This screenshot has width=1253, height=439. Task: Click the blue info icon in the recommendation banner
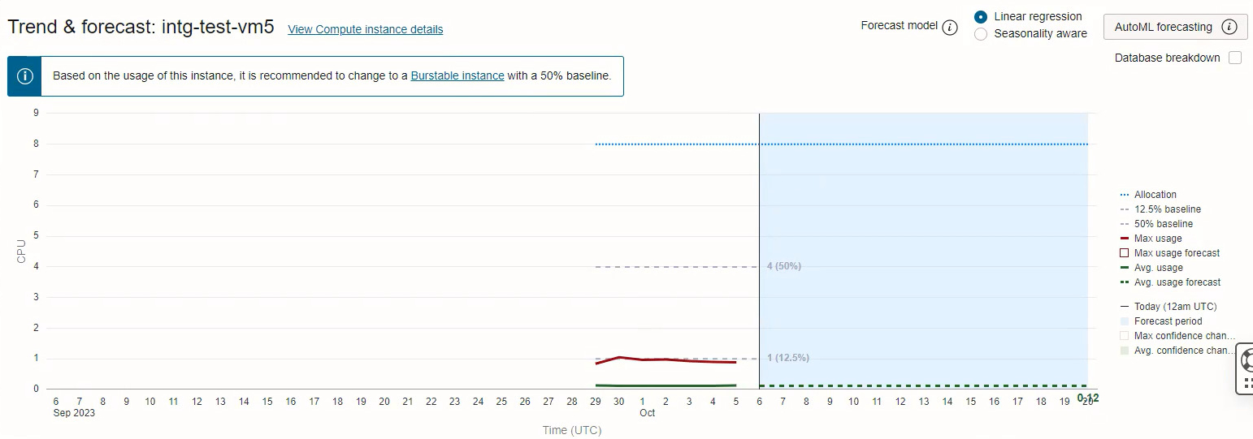pyautogui.click(x=25, y=76)
